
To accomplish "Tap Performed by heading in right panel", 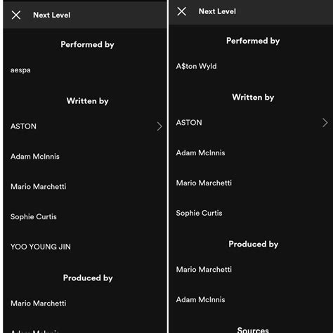I will [253, 41].
